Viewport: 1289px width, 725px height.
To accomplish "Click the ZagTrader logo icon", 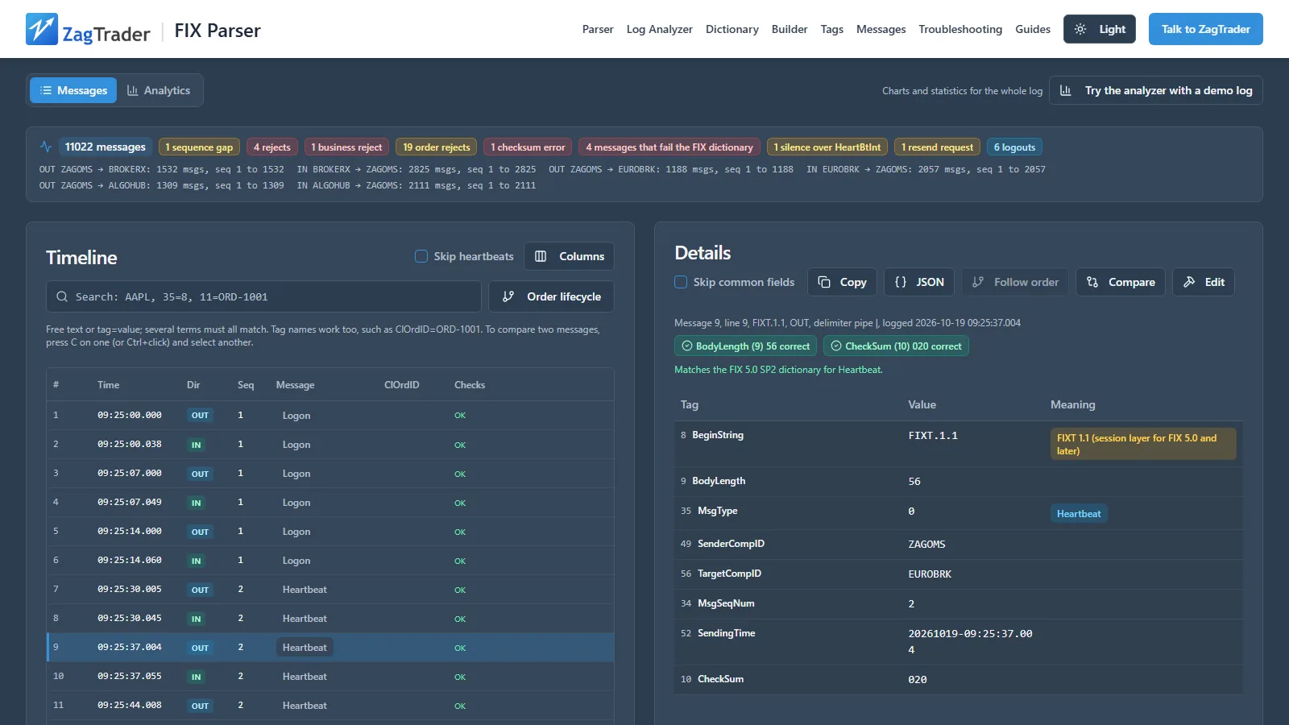I will click(42, 29).
